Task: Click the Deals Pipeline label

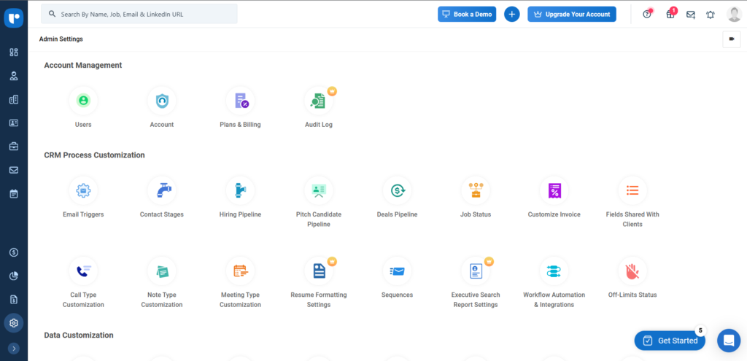Action: coord(397,214)
